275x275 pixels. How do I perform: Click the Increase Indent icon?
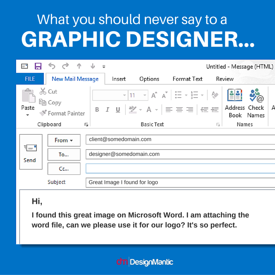click(x=214, y=110)
